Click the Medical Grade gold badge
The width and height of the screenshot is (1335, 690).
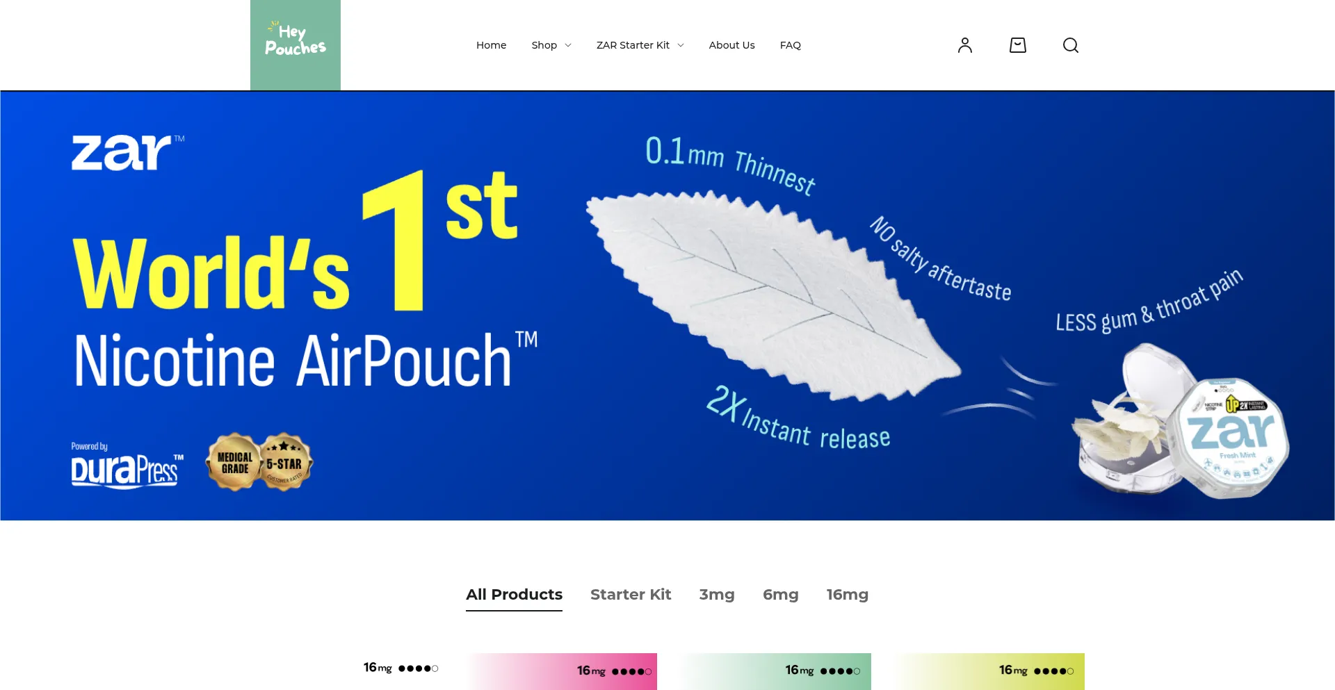(234, 462)
